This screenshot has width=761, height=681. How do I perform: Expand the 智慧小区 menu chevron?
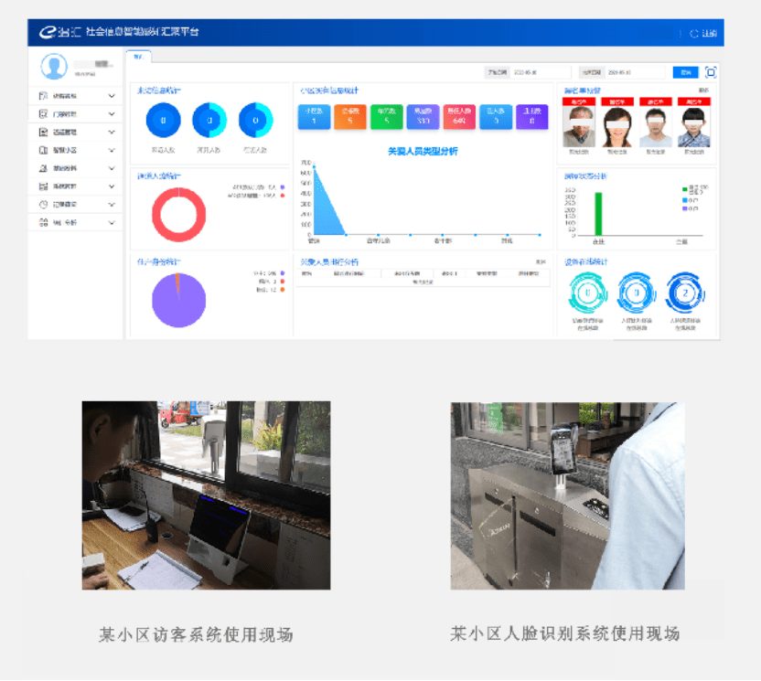coord(112,150)
